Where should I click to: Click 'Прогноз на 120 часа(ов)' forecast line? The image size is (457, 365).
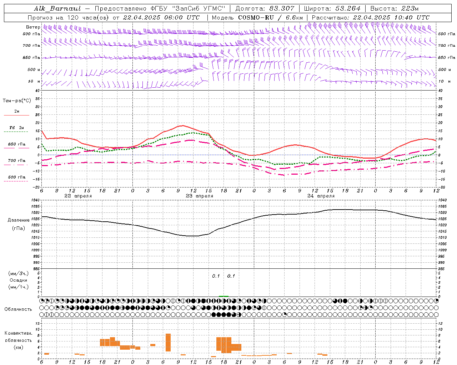click(69, 17)
